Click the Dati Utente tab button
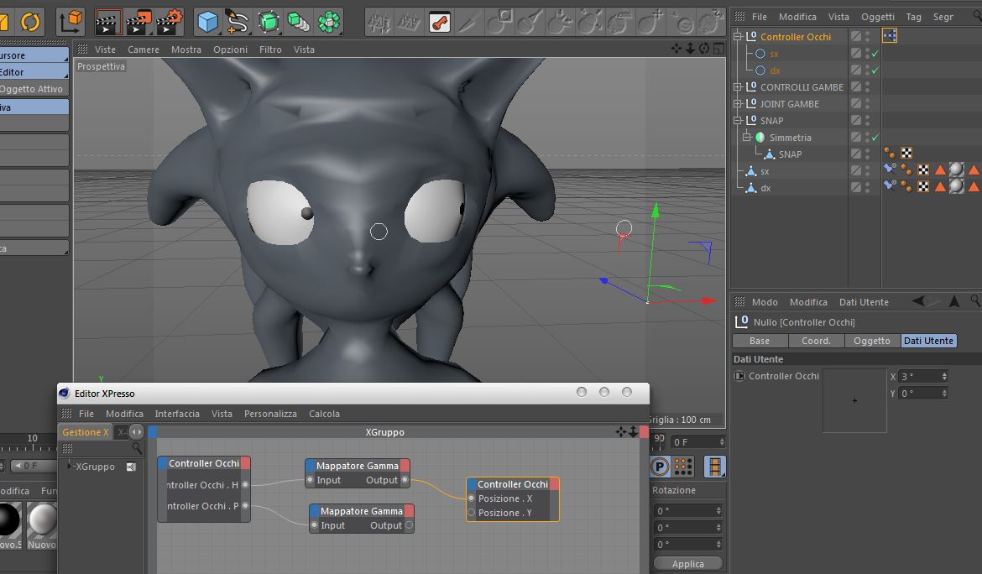 (x=928, y=341)
